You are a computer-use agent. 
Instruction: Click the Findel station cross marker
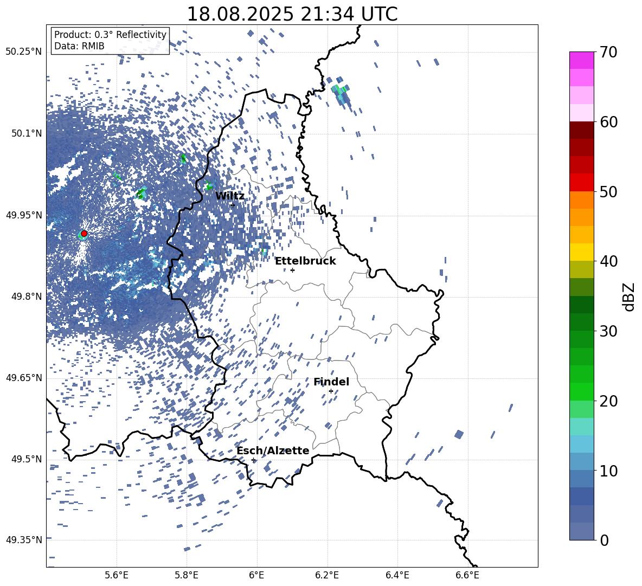coord(331,391)
